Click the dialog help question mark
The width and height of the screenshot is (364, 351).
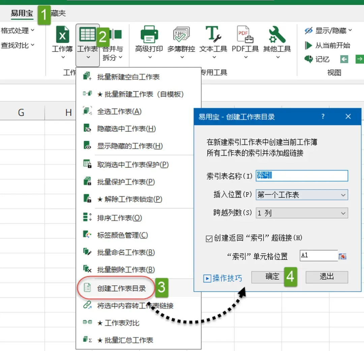pos(323,116)
